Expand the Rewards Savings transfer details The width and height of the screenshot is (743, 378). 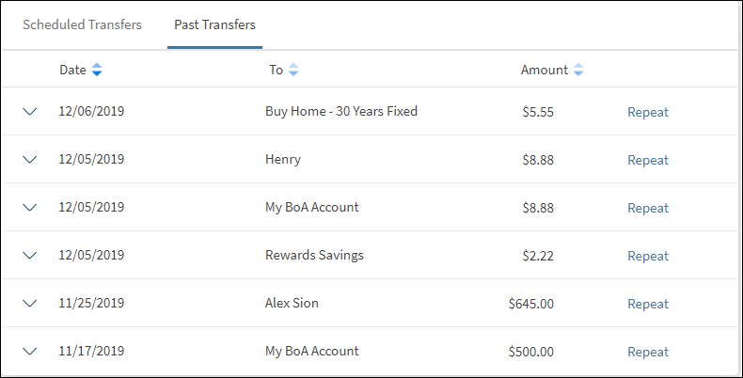pos(29,256)
